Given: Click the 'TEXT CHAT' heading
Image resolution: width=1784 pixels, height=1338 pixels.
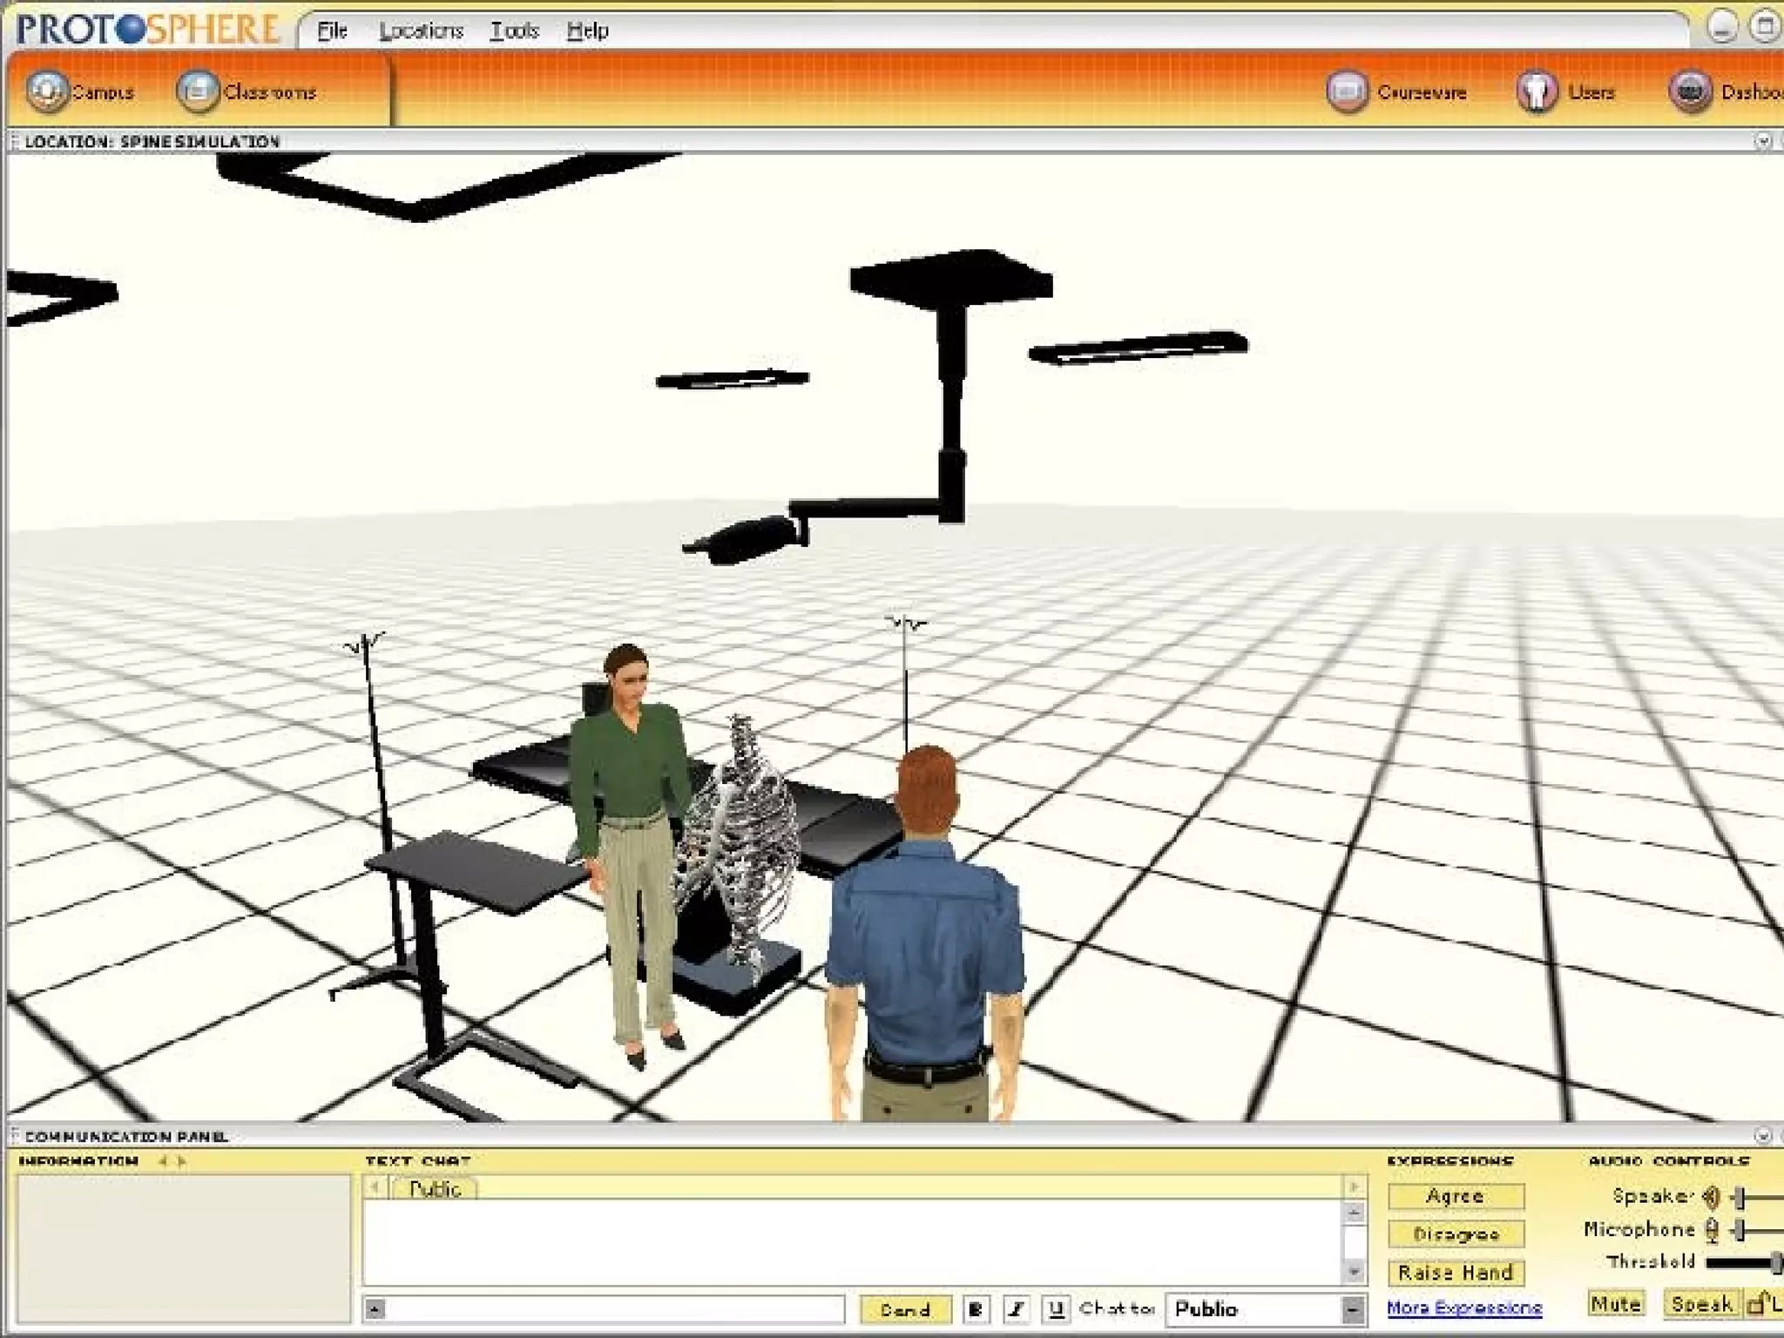Looking at the screenshot, I should [x=418, y=1161].
